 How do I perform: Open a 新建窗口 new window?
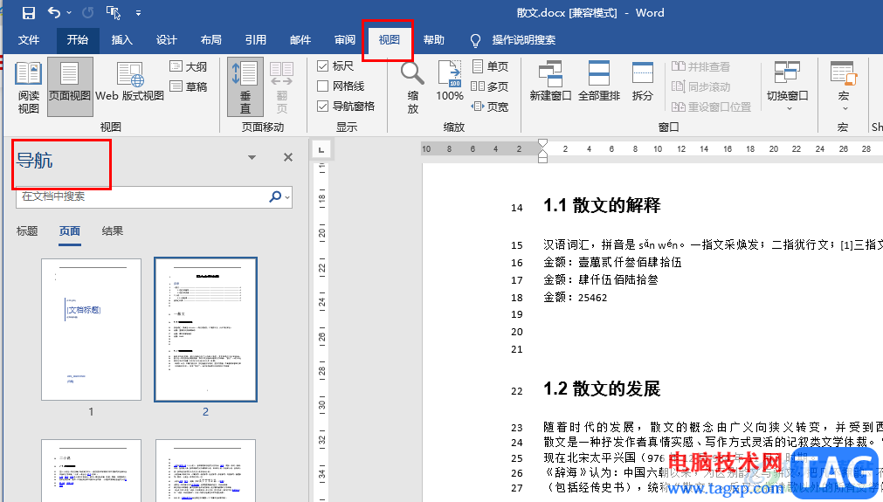tap(550, 82)
